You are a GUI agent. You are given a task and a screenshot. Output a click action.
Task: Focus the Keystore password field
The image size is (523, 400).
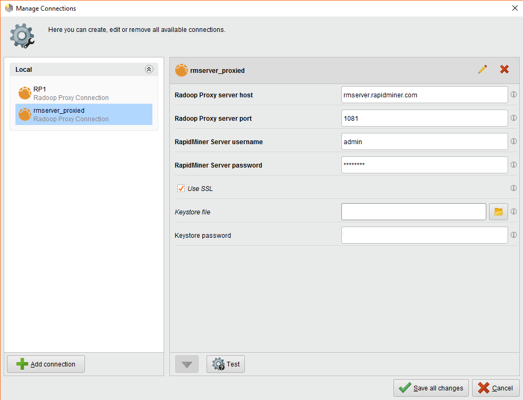[x=424, y=235]
